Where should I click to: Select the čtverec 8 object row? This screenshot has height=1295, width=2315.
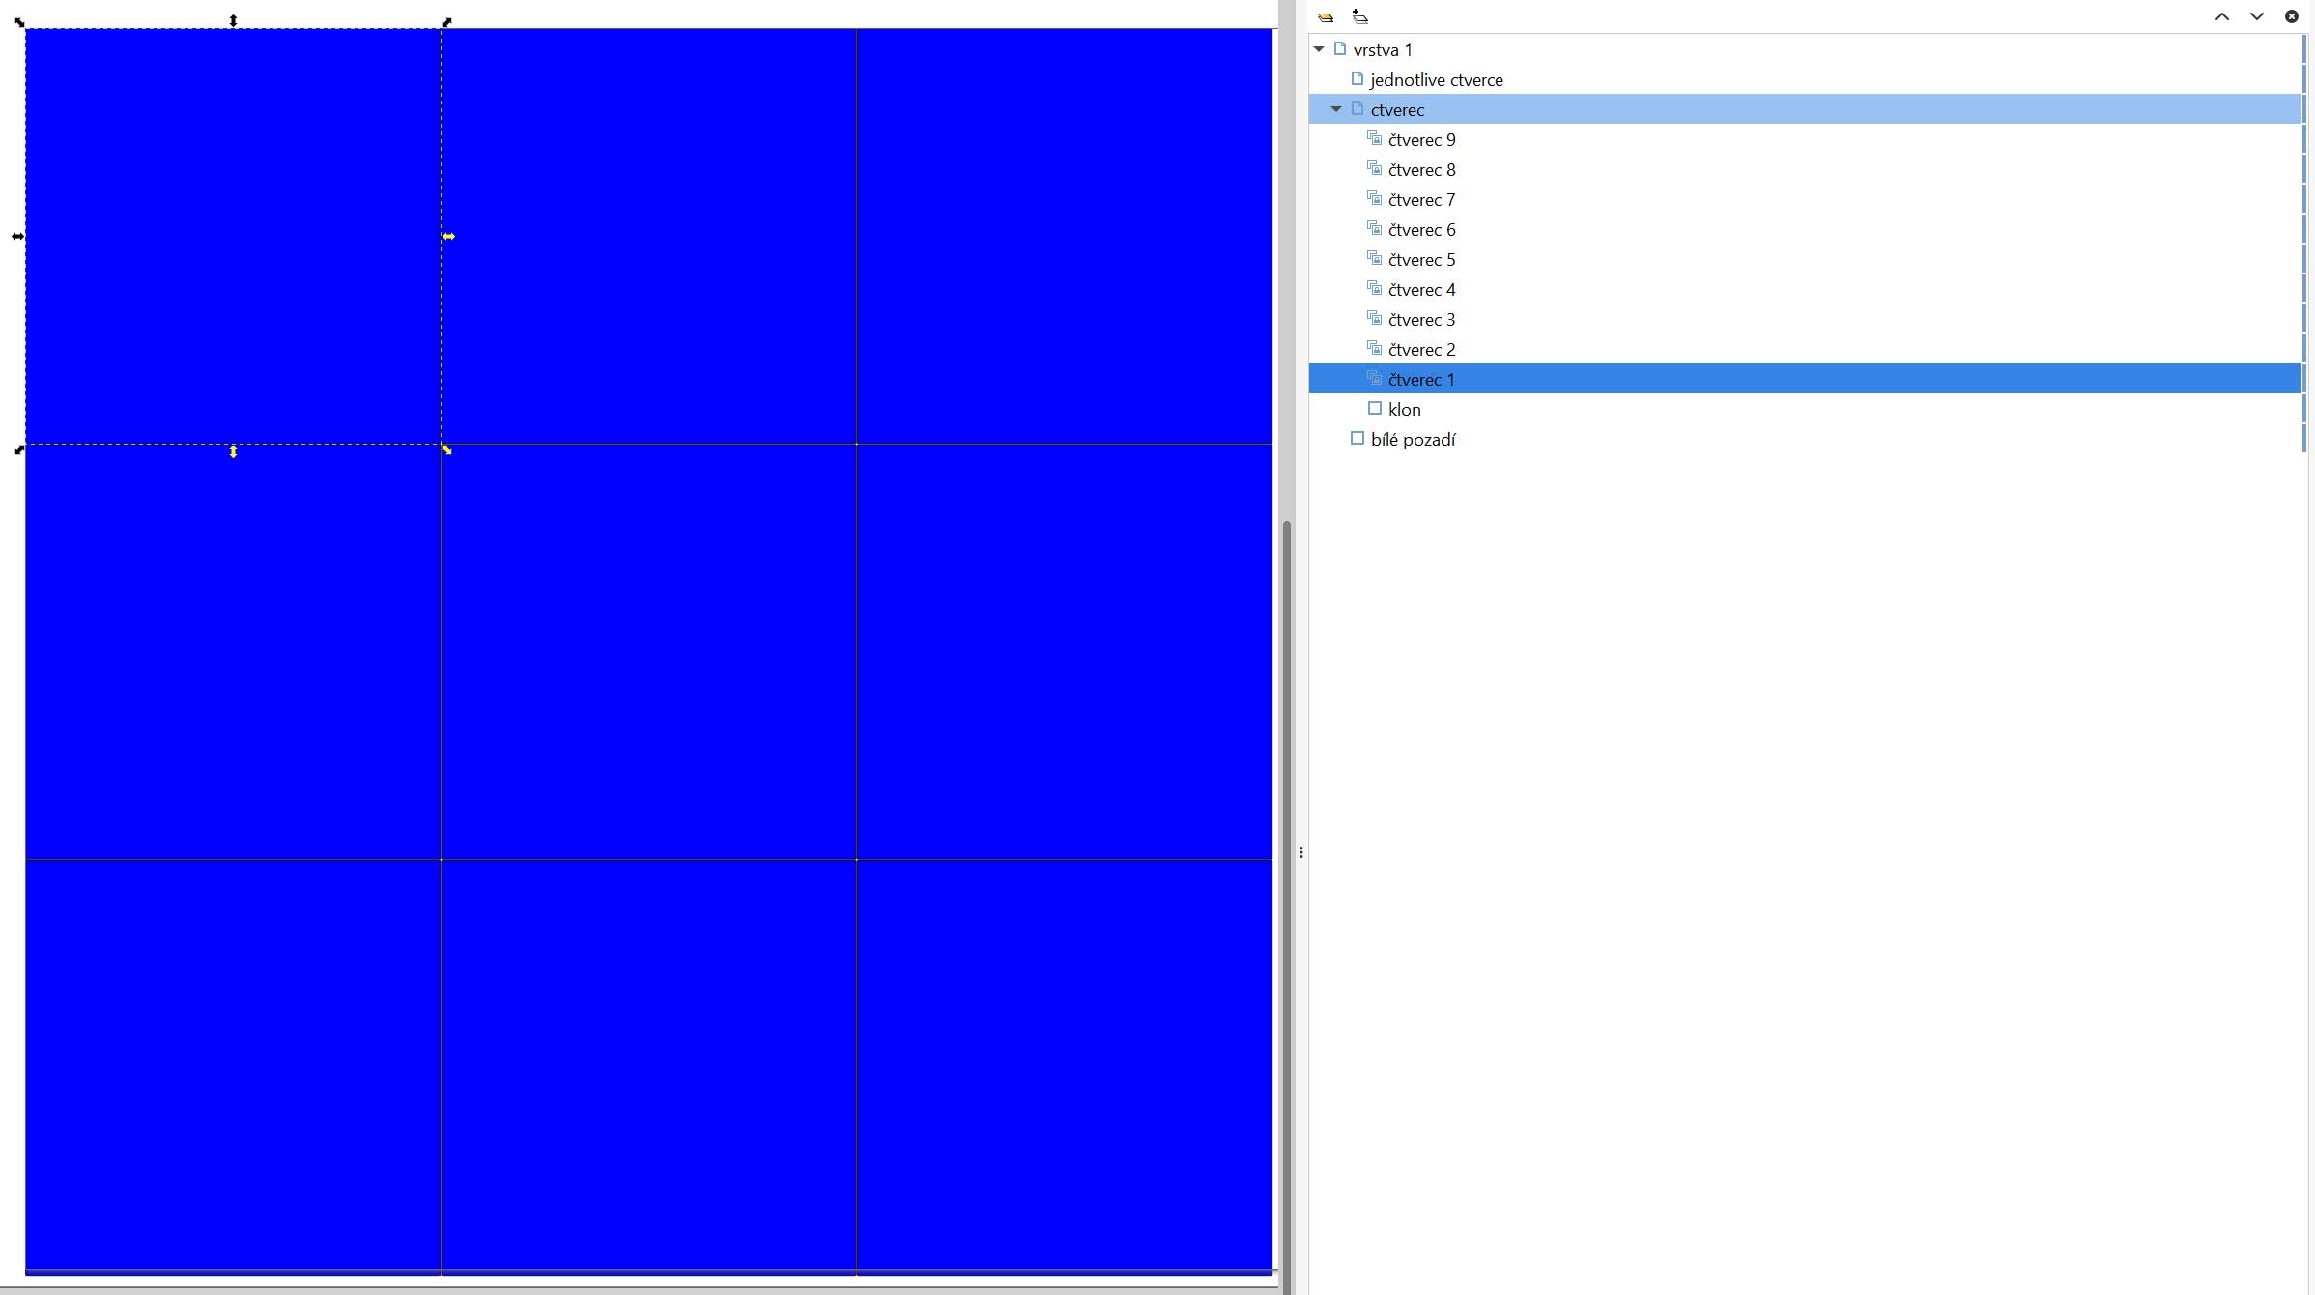coord(1421,169)
